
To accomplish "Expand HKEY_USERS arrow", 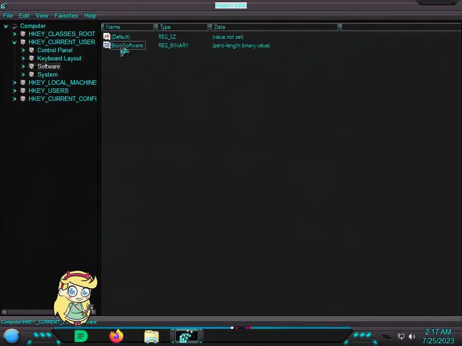I will point(14,91).
